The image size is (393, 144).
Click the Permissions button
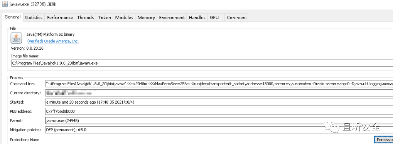tap(383, 140)
